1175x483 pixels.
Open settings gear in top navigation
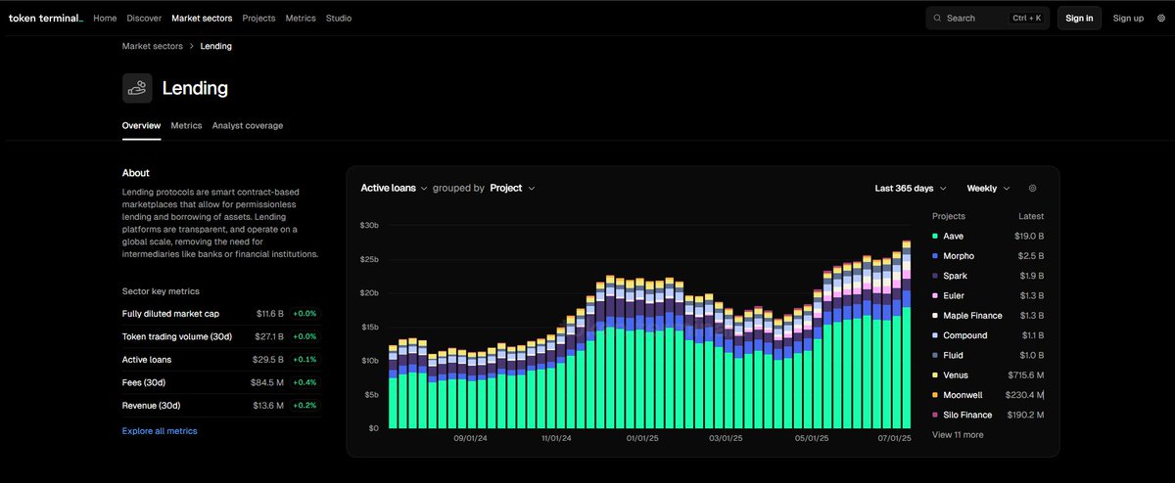coord(1160,18)
